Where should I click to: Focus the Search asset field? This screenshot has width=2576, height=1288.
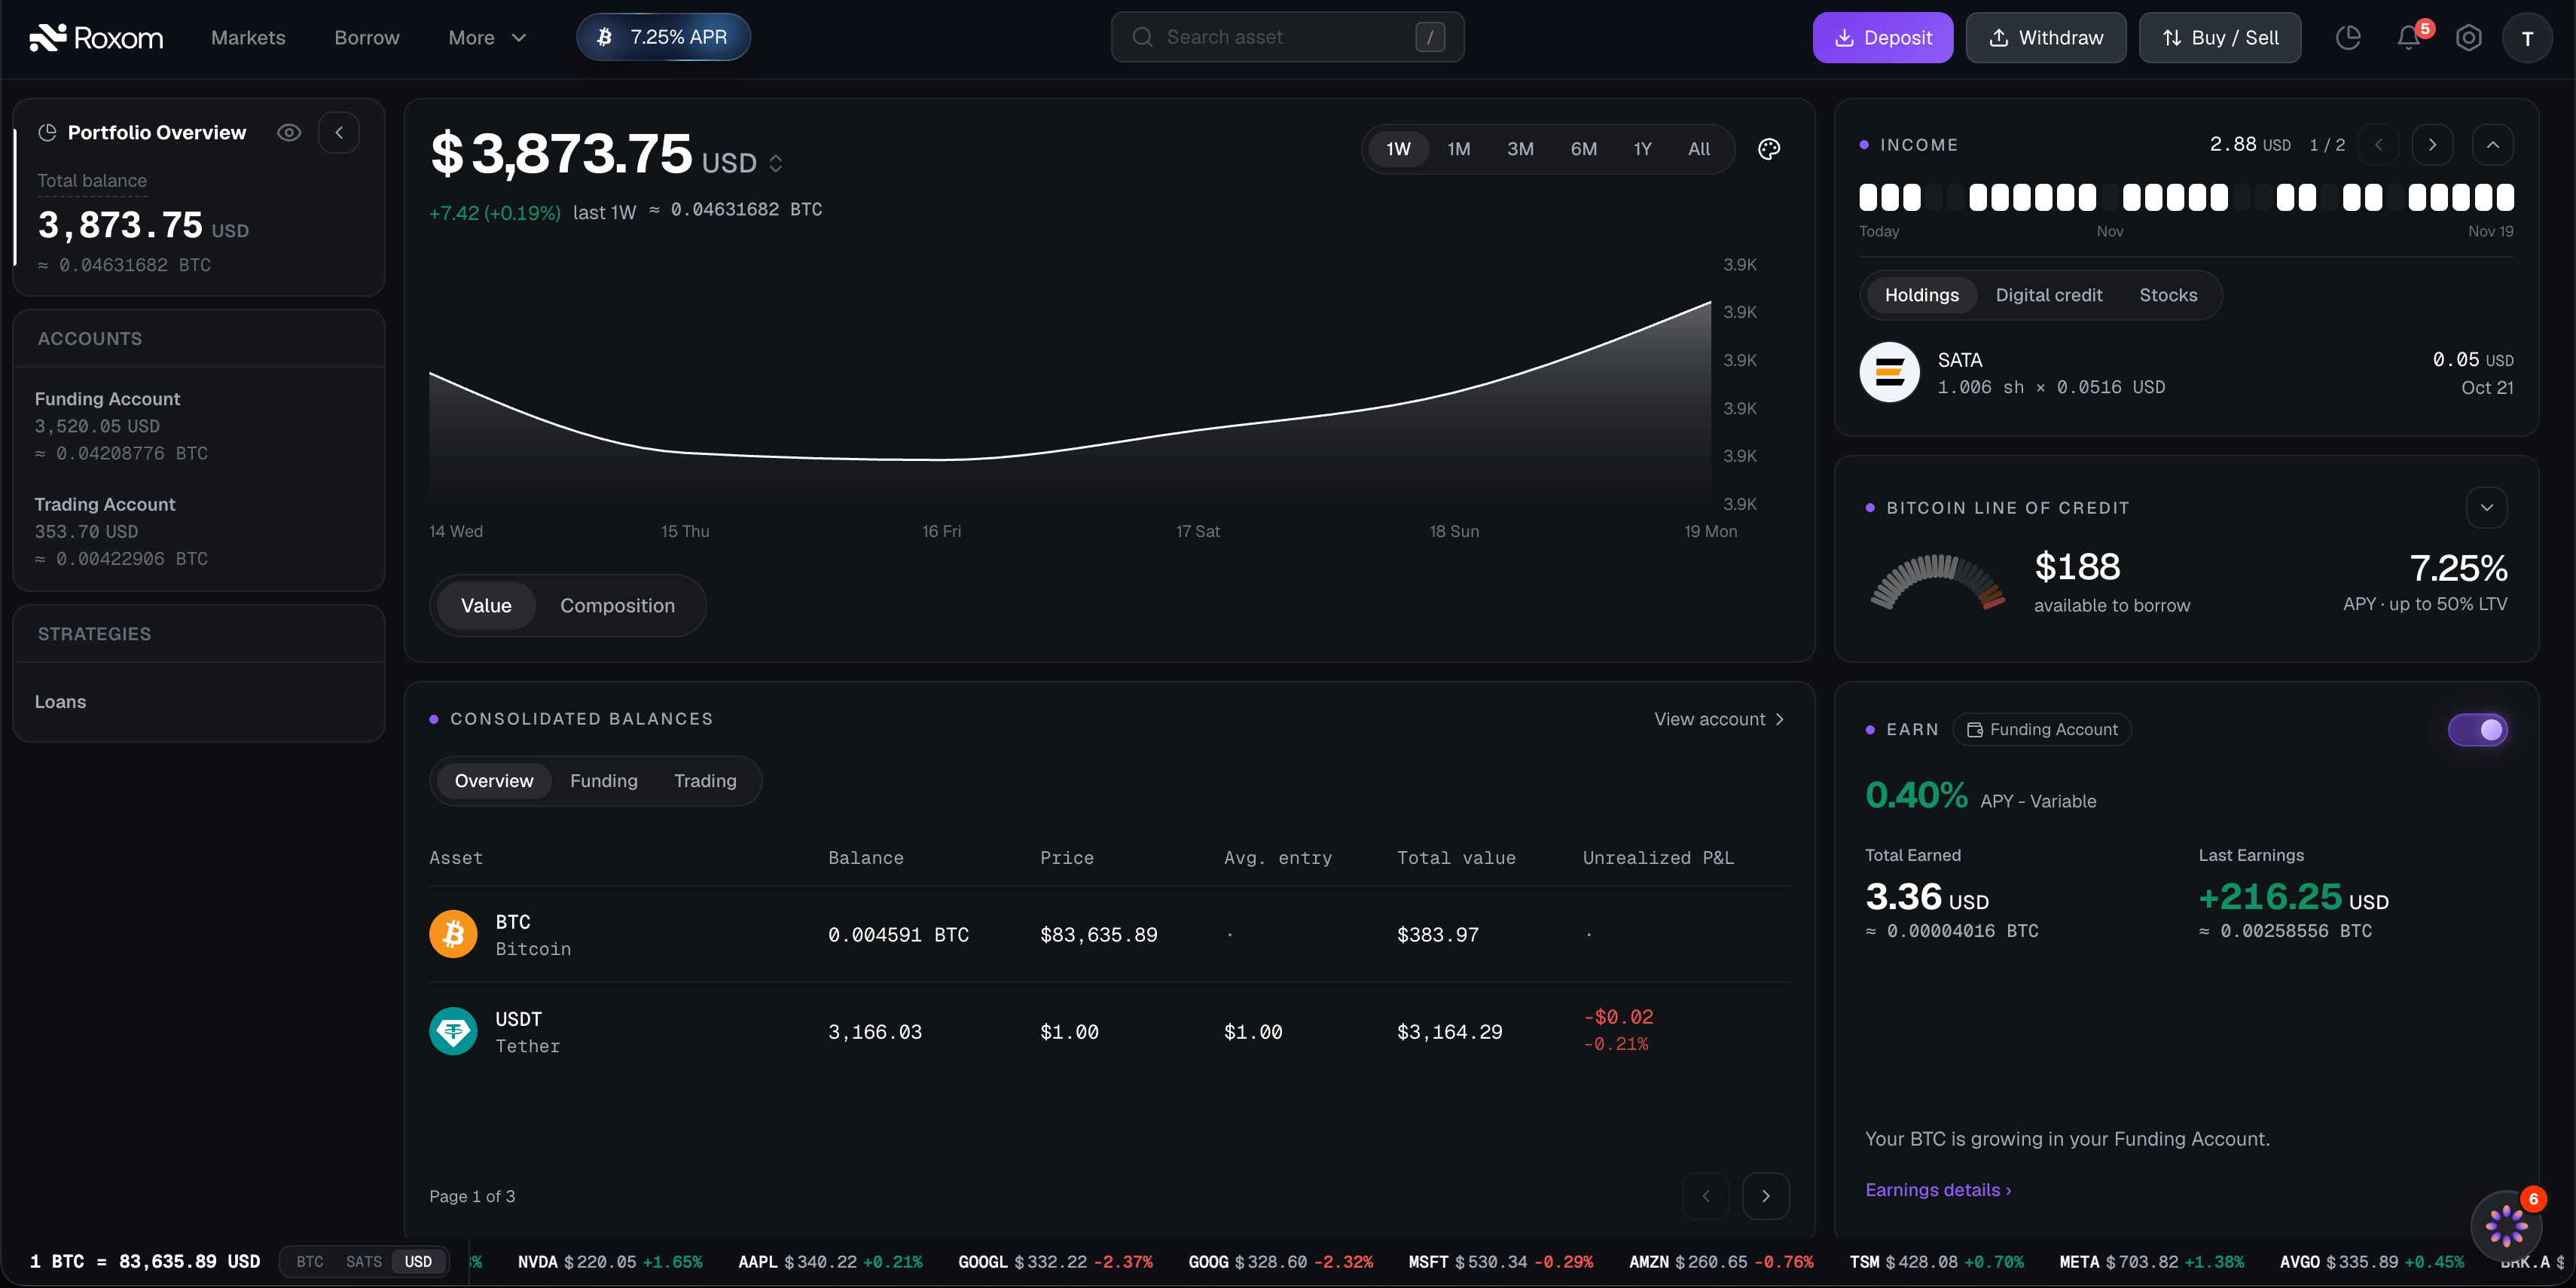[x=1287, y=38]
